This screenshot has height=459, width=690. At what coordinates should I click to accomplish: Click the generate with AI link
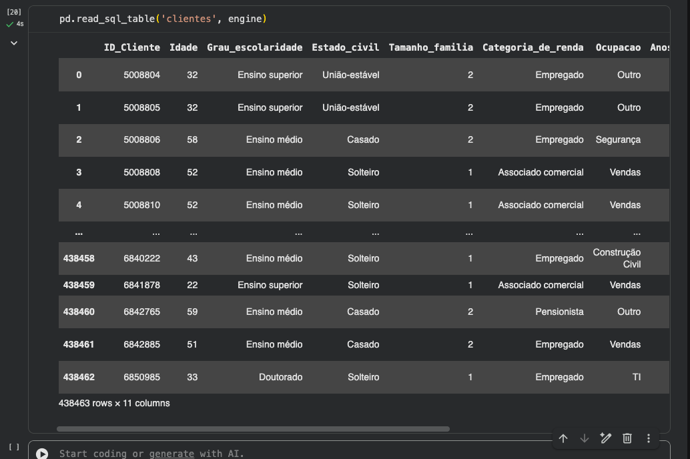point(171,454)
